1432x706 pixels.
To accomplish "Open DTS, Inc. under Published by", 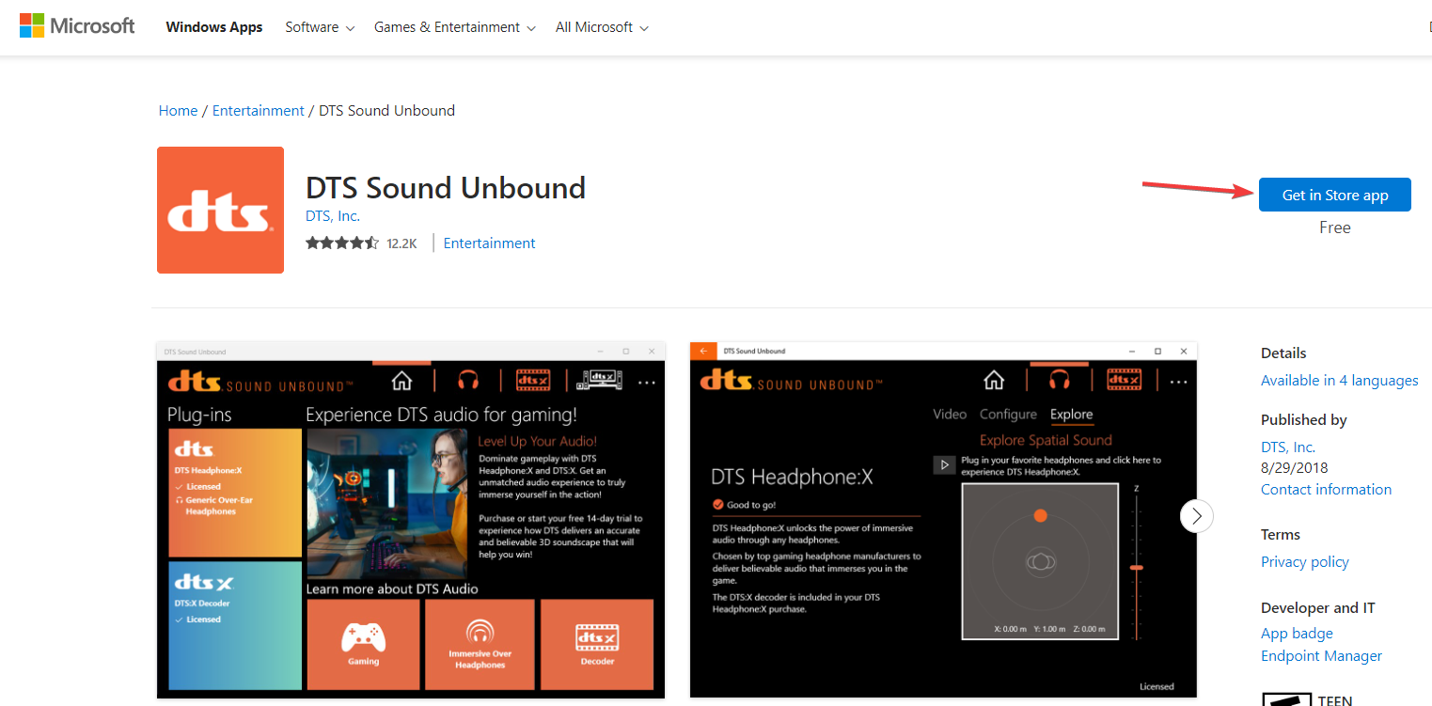I will click(1288, 447).
